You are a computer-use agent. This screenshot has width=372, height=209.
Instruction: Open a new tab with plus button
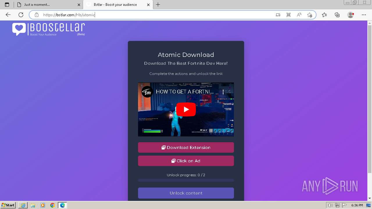click(158, 5)
